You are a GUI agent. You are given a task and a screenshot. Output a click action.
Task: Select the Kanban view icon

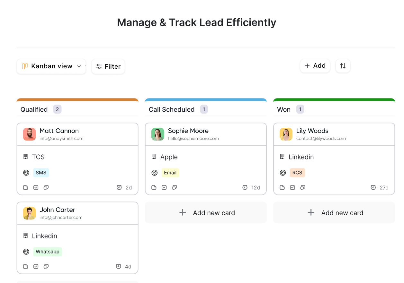point(25,66)
